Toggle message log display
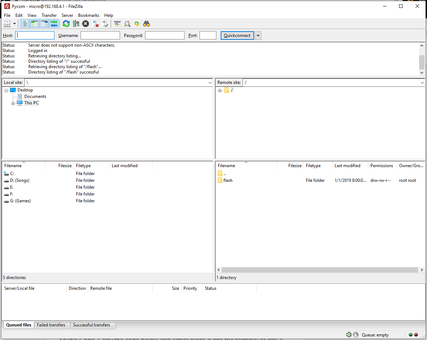 tap(25, 24)
